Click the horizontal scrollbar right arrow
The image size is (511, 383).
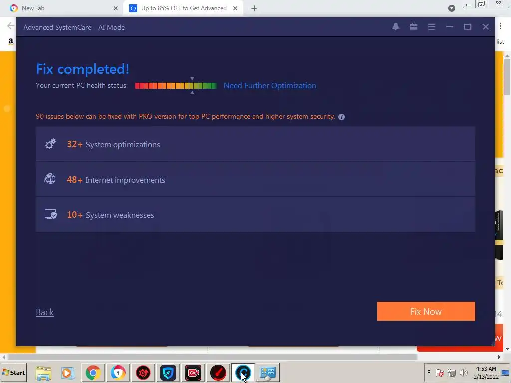(x=499, y=357)
